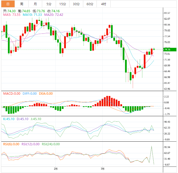The image size is (178, 173).
Task: Switch to the 4时 timeframe tab
Action: pyautogui.click(x=103, y=4)
